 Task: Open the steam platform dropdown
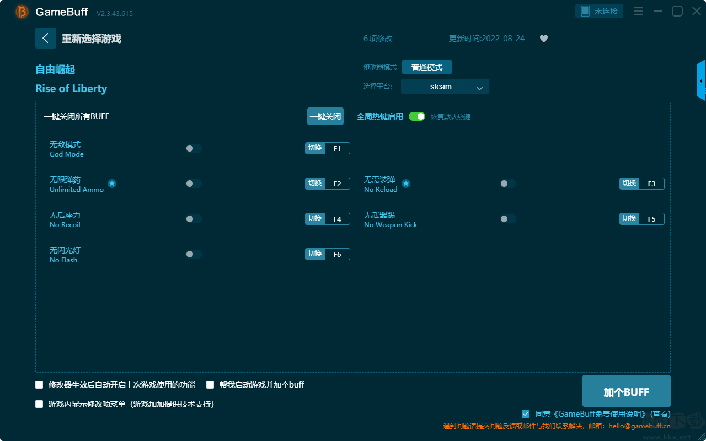coord(445,87)
